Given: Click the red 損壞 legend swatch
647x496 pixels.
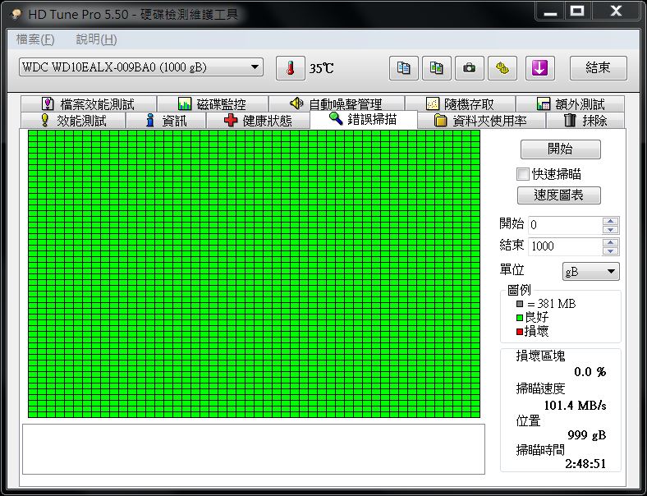Looking at the screenshot, I should pos(520,332).
